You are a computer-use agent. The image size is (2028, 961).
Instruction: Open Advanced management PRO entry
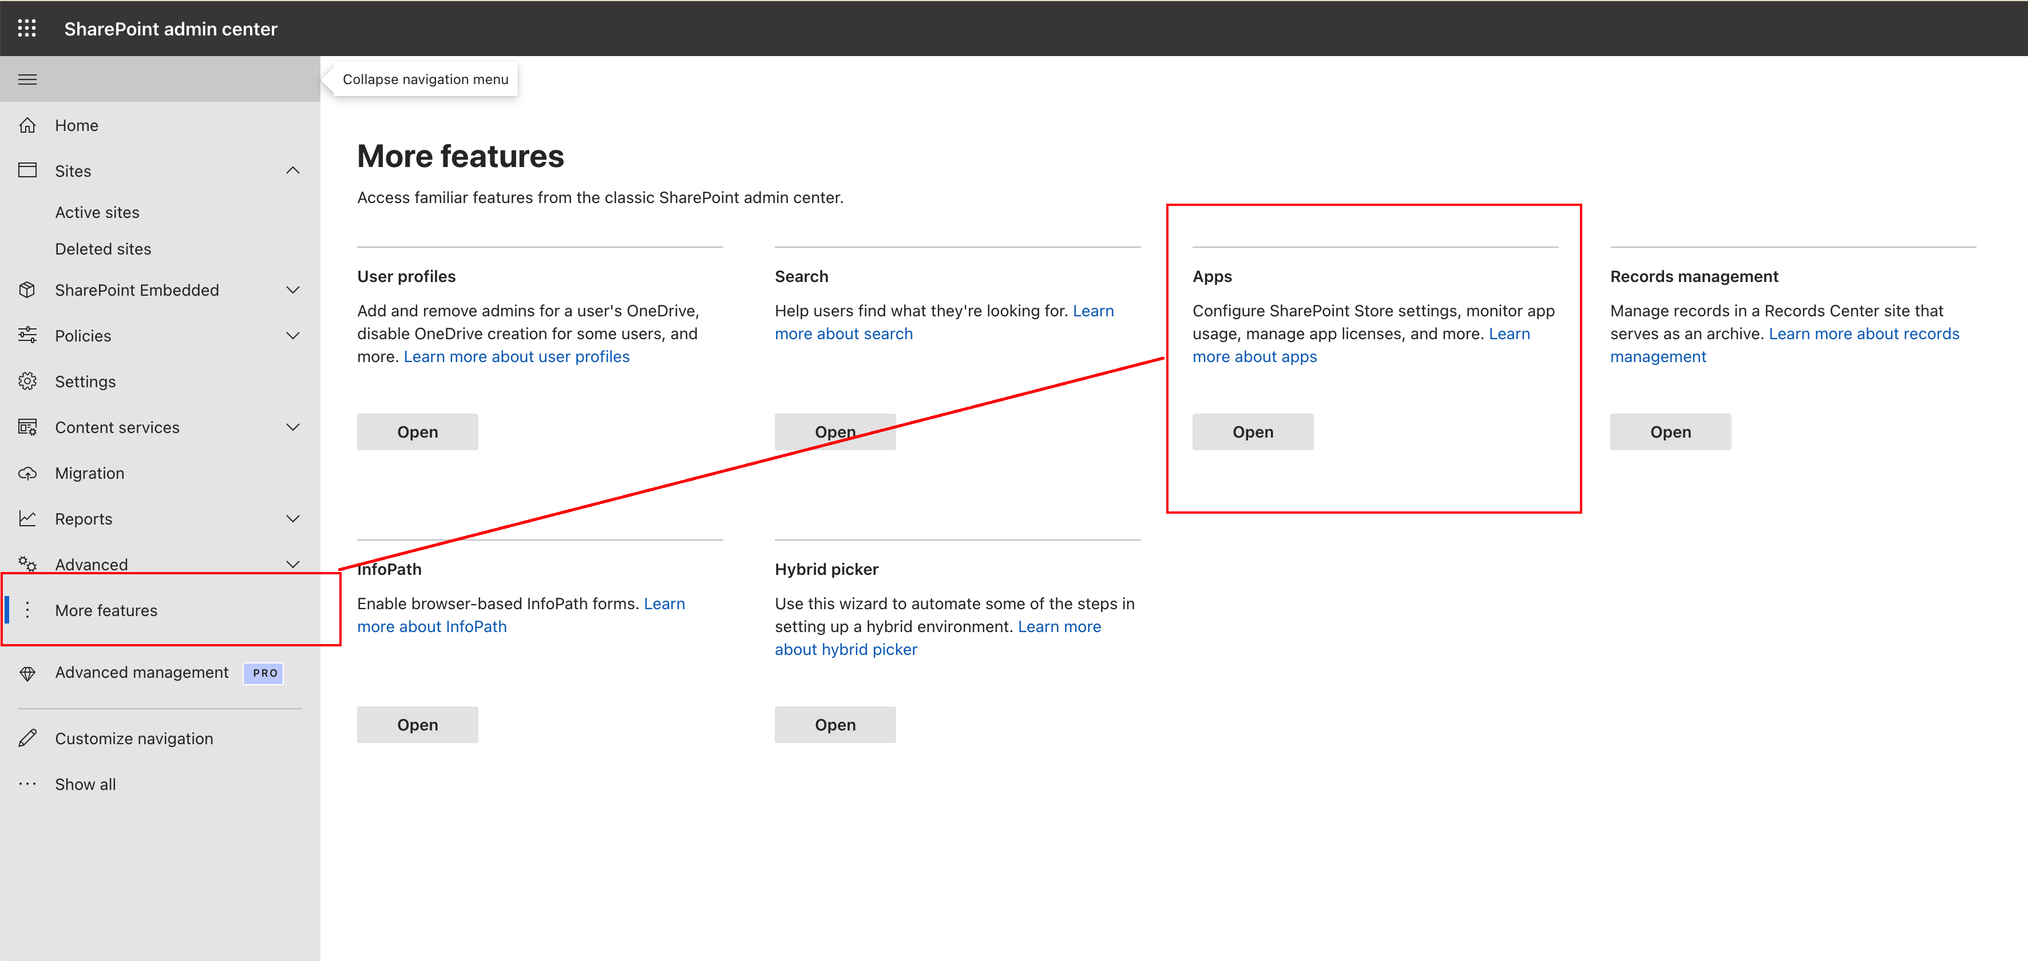point(142,672)
